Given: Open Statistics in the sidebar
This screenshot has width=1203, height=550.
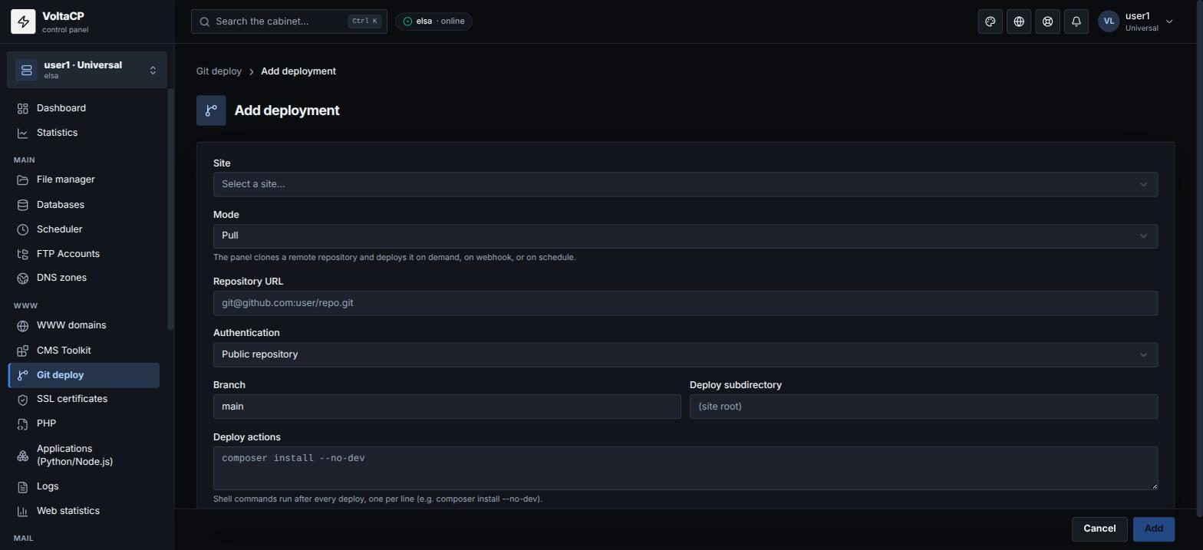Looking at the screenshot, I should tap(84, 133).
